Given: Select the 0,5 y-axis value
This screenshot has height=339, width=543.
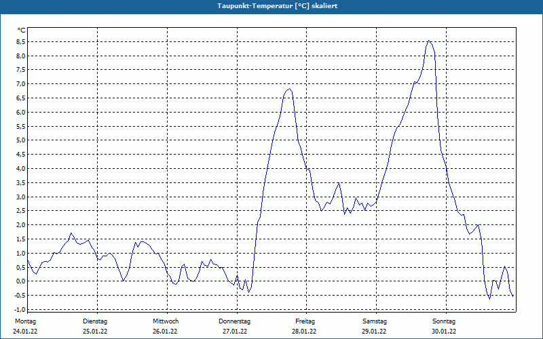Looking at the screenshot, I should pyautogui.click(x=20, y=268).
